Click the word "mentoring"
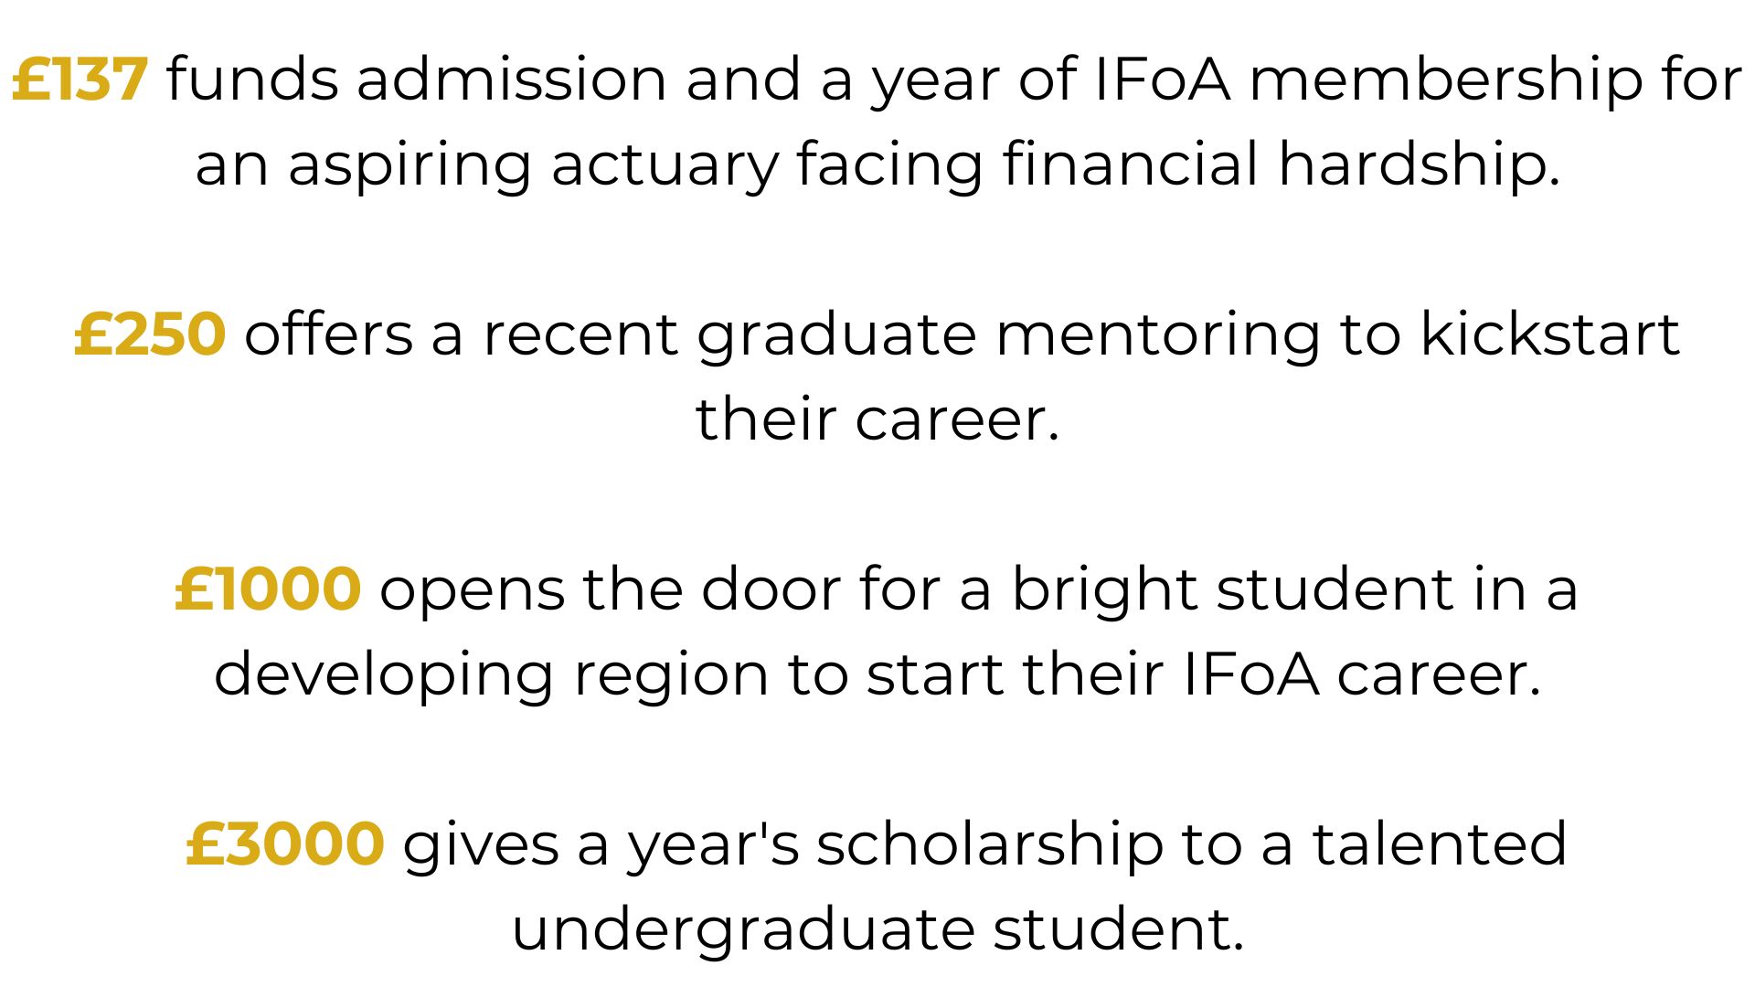This screenshot has height=987, width=1755. (x=1158, y=334)
